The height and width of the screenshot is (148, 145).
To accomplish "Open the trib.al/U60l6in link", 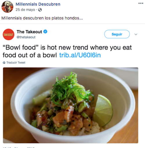I will 80,55.
